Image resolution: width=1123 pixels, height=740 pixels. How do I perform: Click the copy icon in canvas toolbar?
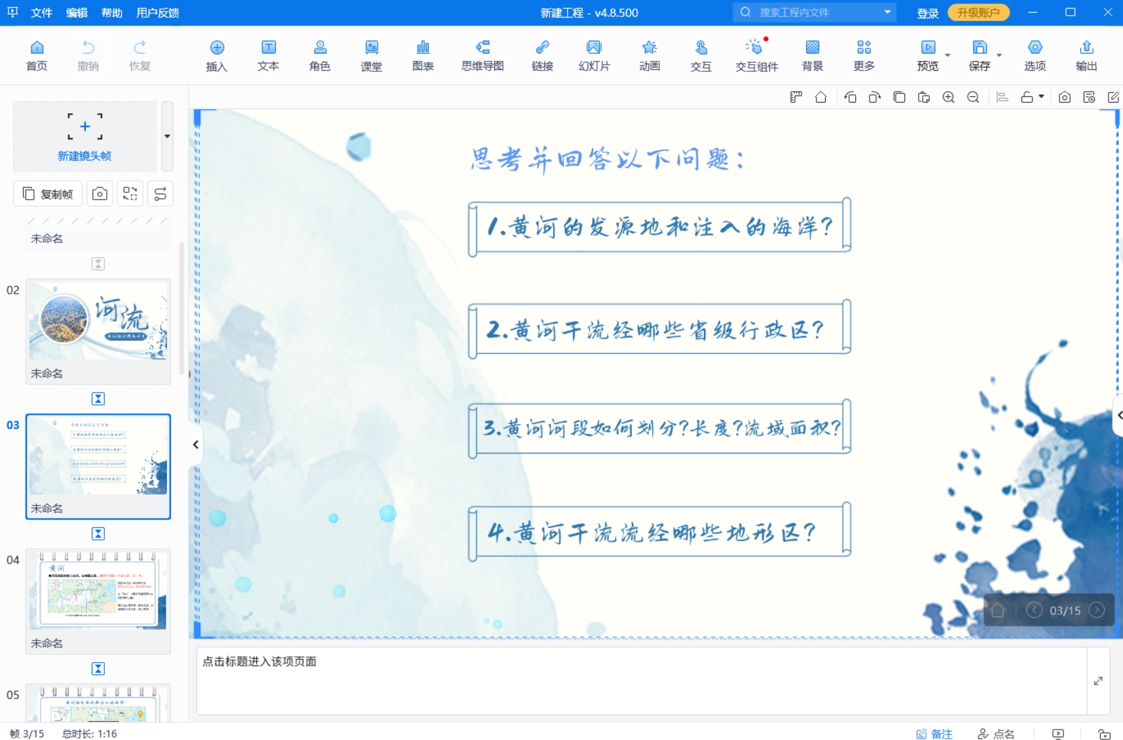[x=899, y=97]
